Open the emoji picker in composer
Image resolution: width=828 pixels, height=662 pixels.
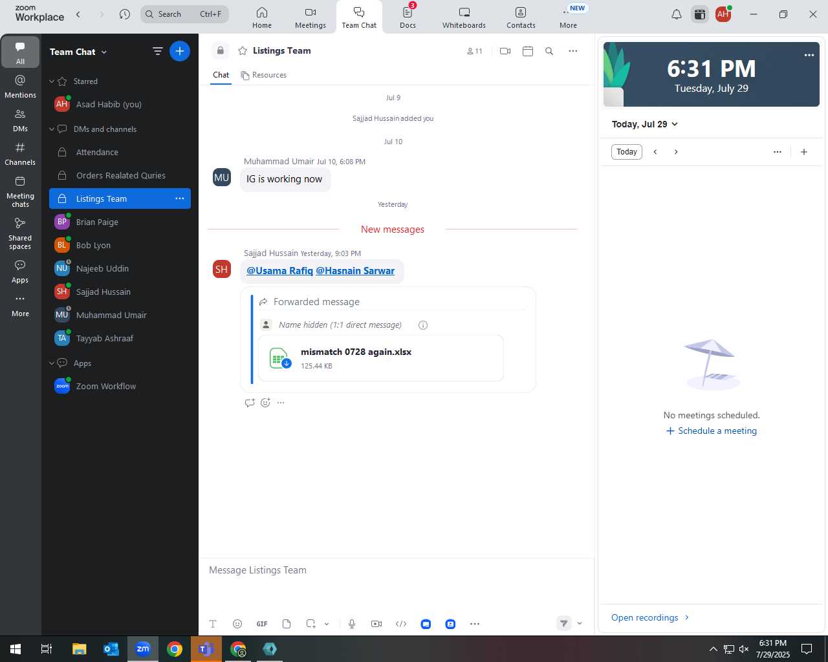pos(237,624)
